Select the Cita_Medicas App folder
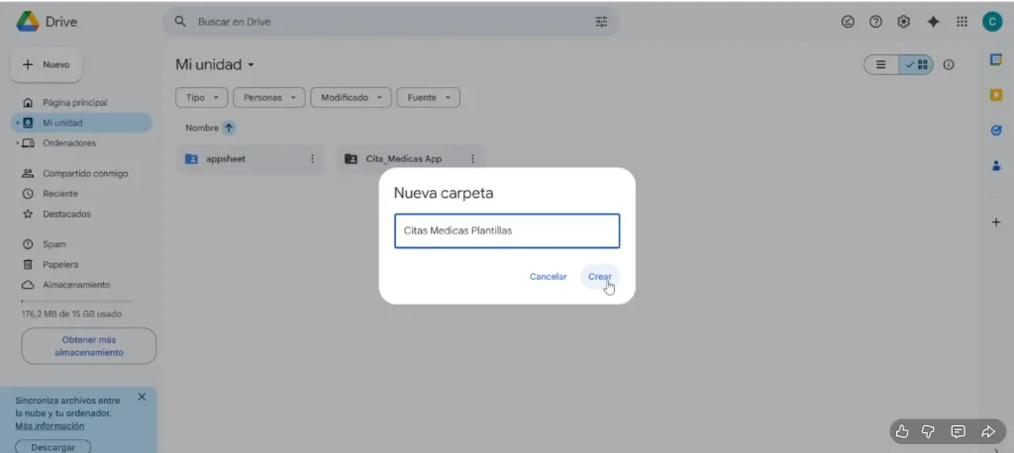Viewport: 1014px width, 453px height. 410,159
